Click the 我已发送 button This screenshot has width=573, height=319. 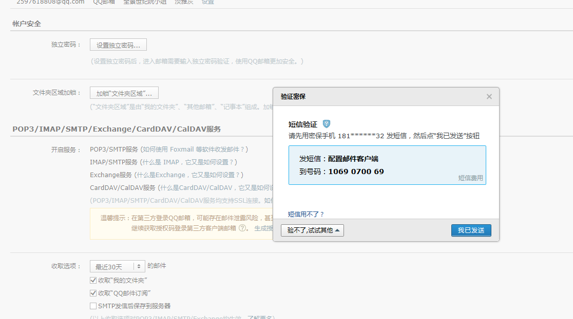click(471, 230)
